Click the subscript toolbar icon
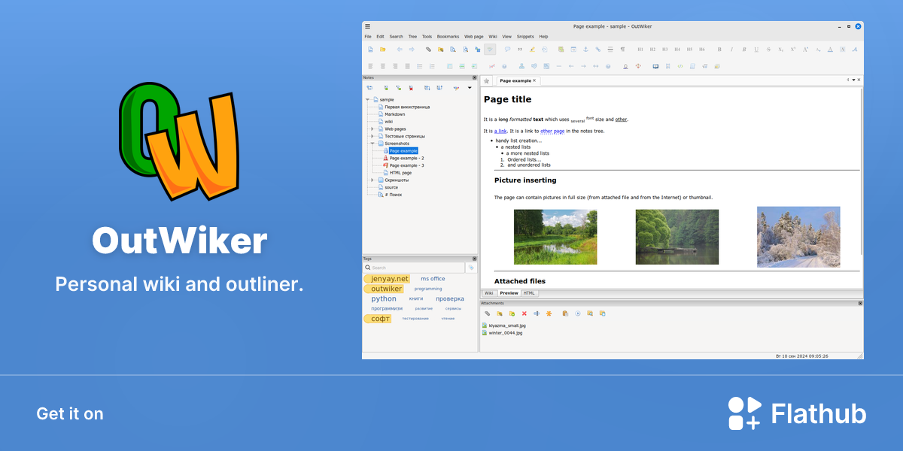This screenshot has width=903, height=451. pos(781,50)
